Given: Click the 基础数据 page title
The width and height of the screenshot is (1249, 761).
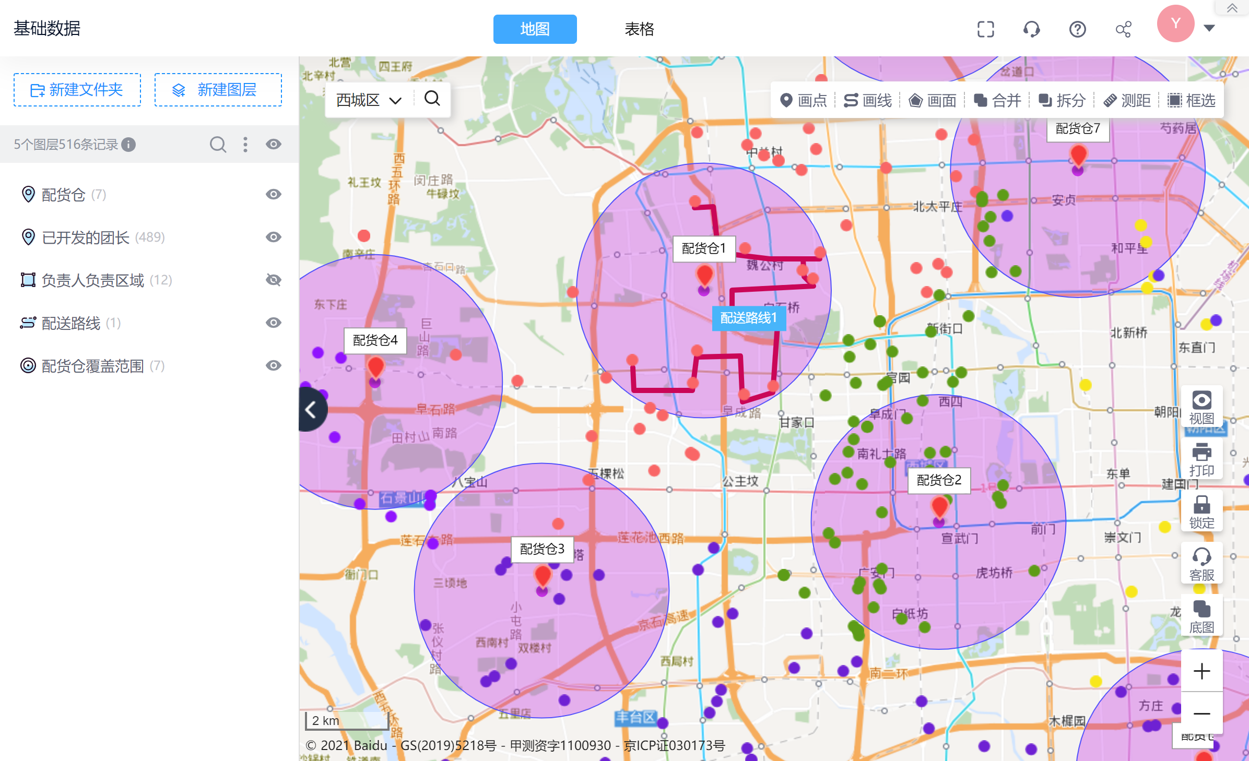Looking at the screenshot, I should pos(47,28).
